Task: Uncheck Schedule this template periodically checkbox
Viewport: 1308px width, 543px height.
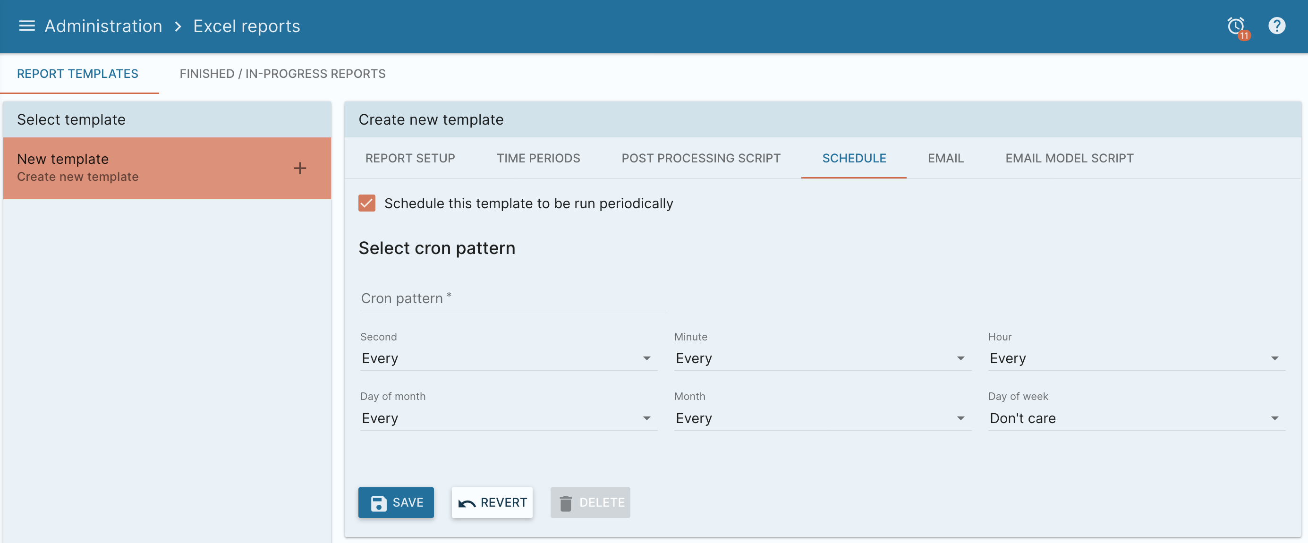Action: [x=366, y=203]
